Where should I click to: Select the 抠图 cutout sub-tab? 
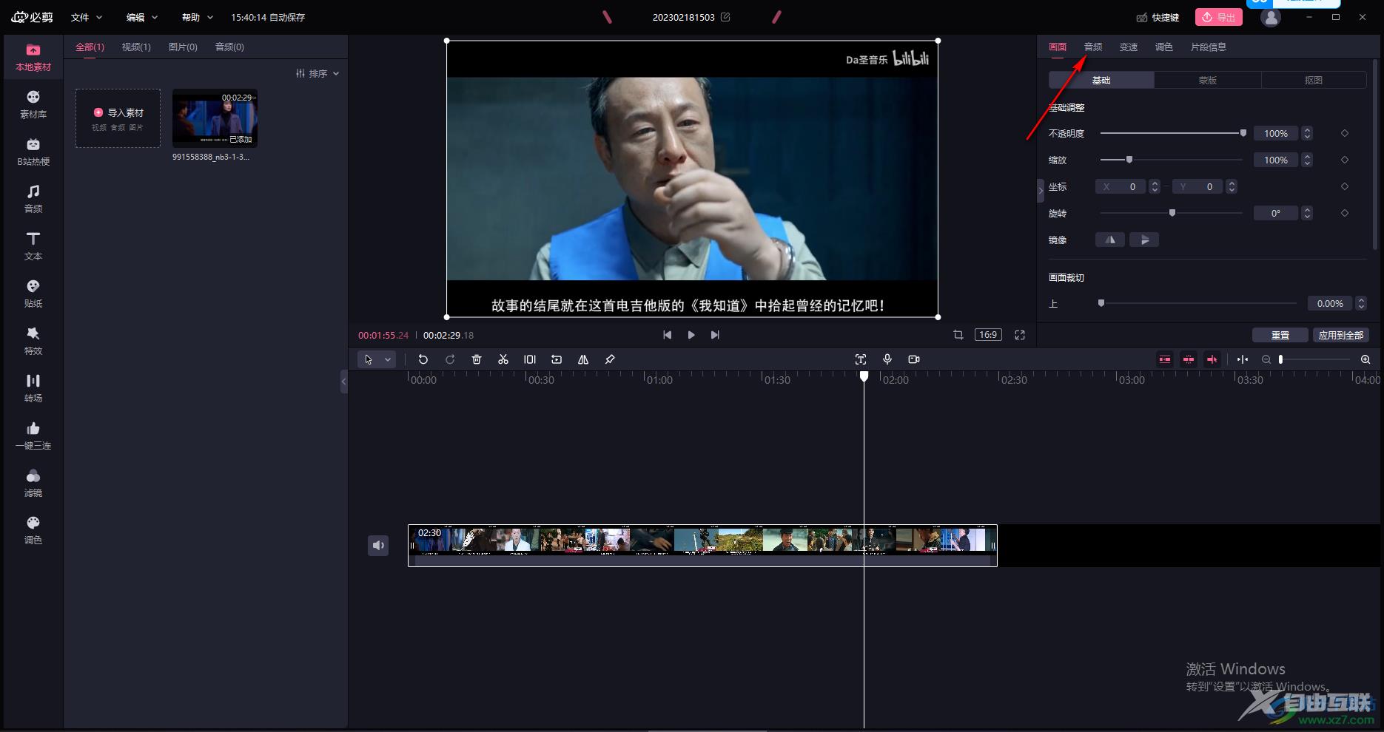coord(1314,80)
